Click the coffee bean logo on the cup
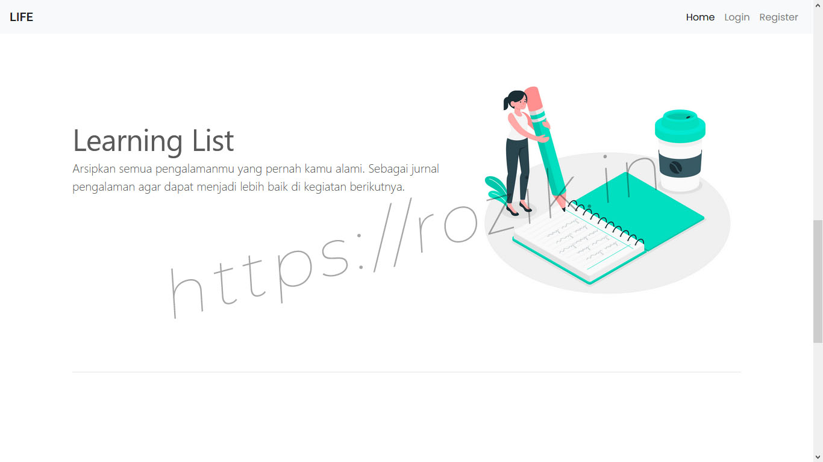Image resolution: width=823 pixels, height=462 pixels. pos(675,168)
